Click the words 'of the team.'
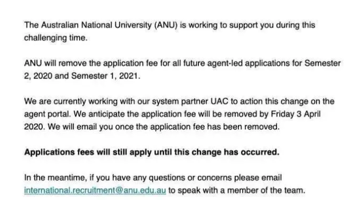This screenshot has width=363, height=200. 284,190
